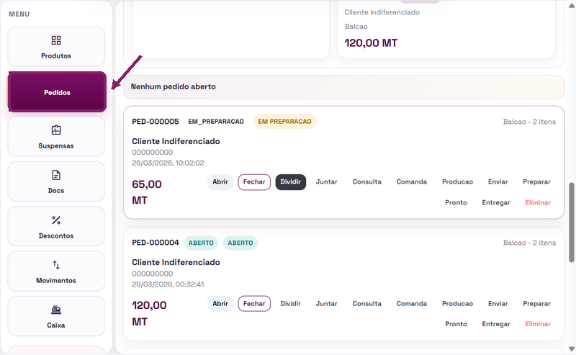This screenshot has height=355, width=576.
Task: Click the Produtos grid icon
Action: point(56,40)
